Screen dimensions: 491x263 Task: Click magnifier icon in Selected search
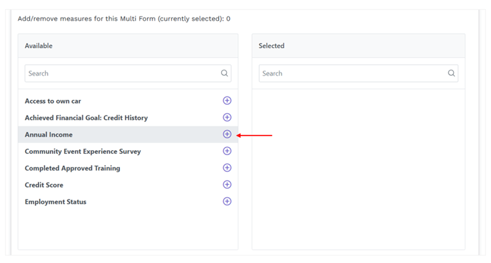(451, 73)
